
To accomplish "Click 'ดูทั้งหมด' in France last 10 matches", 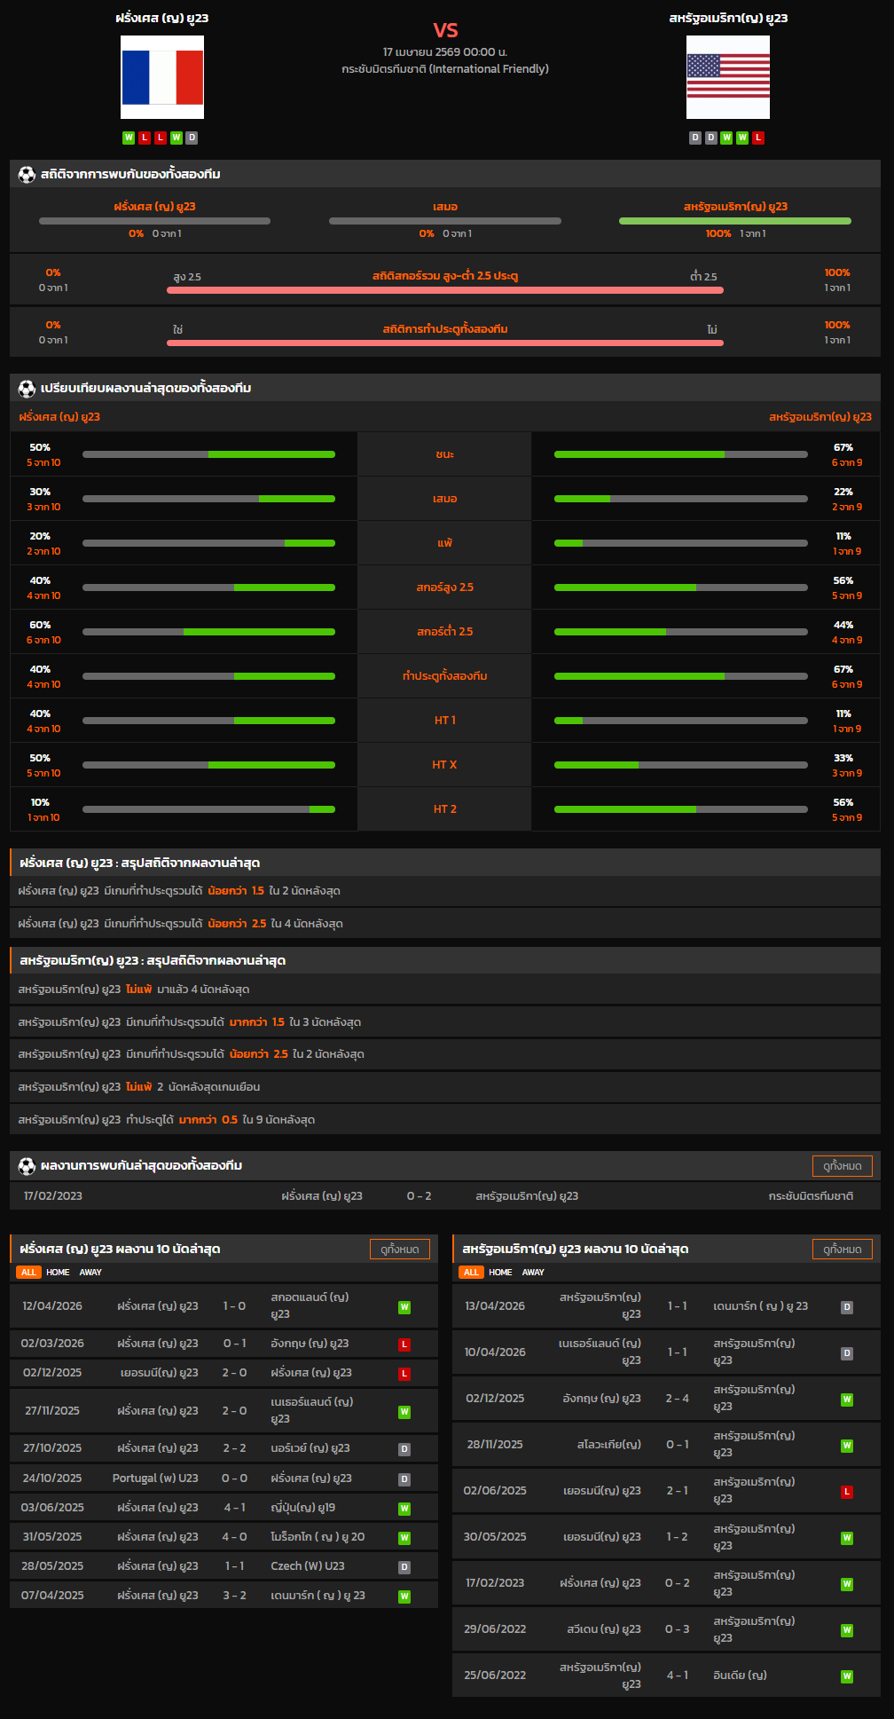I will coord(399,1250).
